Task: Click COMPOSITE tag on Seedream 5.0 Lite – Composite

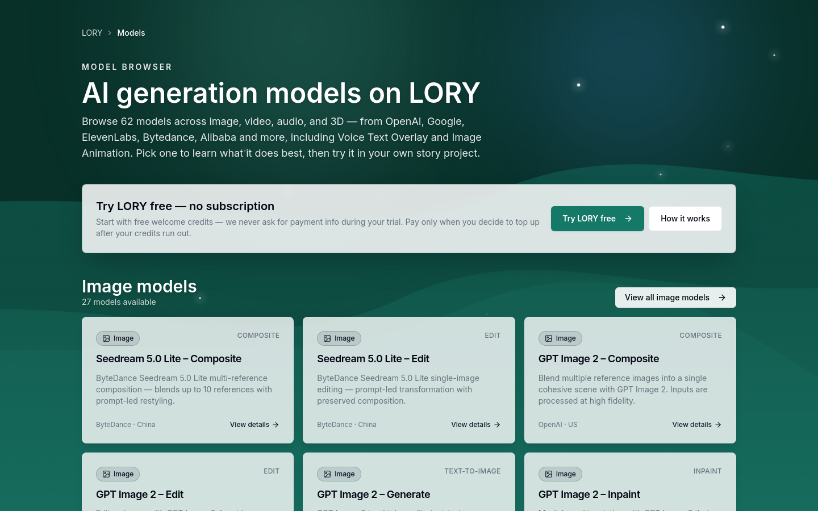Action: (258, 336)
